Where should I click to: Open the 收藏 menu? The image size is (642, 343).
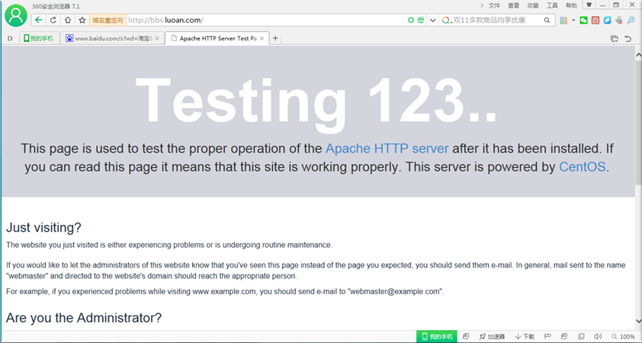[533, 5]
